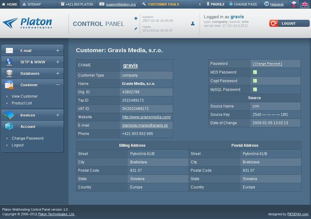This screenshot has height=219, width=311.
Task: Select Product List in sidebar
Action: pos(22,103)
